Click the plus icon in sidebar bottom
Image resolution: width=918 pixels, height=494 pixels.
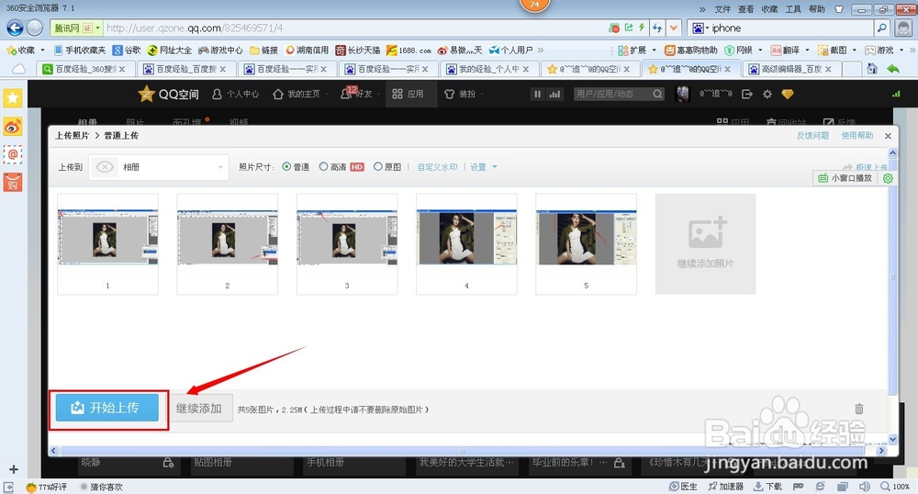pos(14,469)
